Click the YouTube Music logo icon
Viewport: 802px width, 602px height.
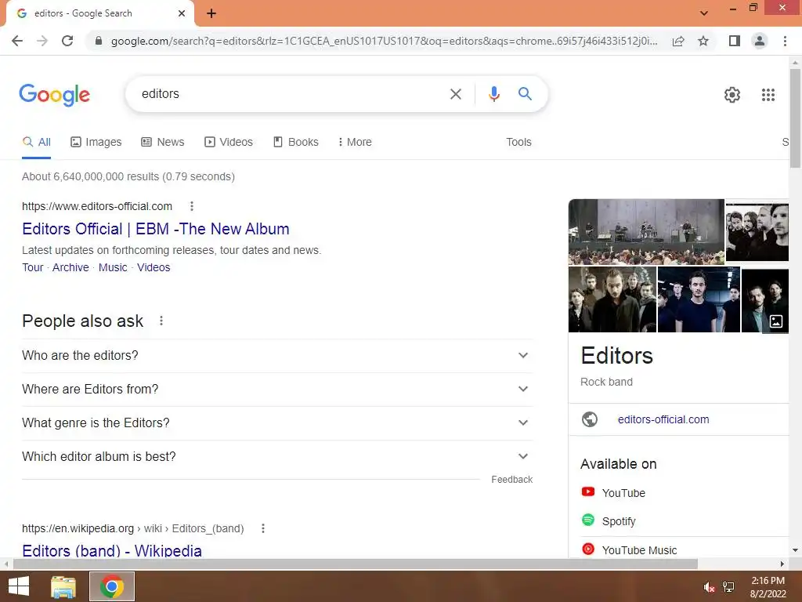pyautogui.click(x=588, y=549)
